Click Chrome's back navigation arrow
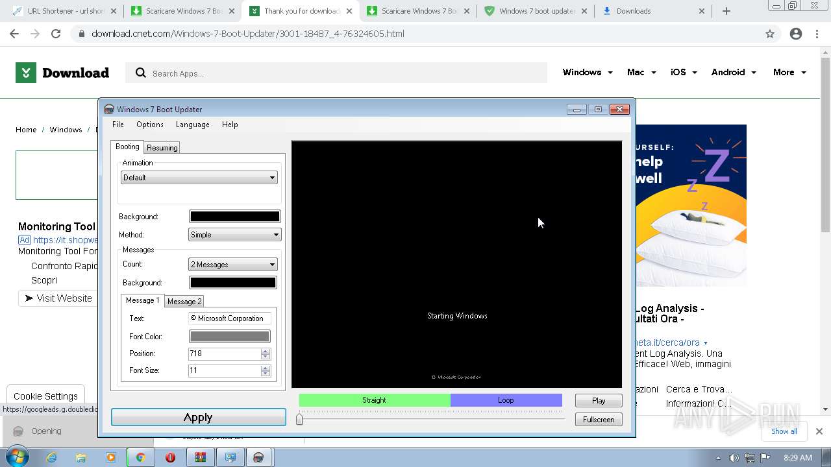Viewport: 831px width, 467px height. click(14, 34)
